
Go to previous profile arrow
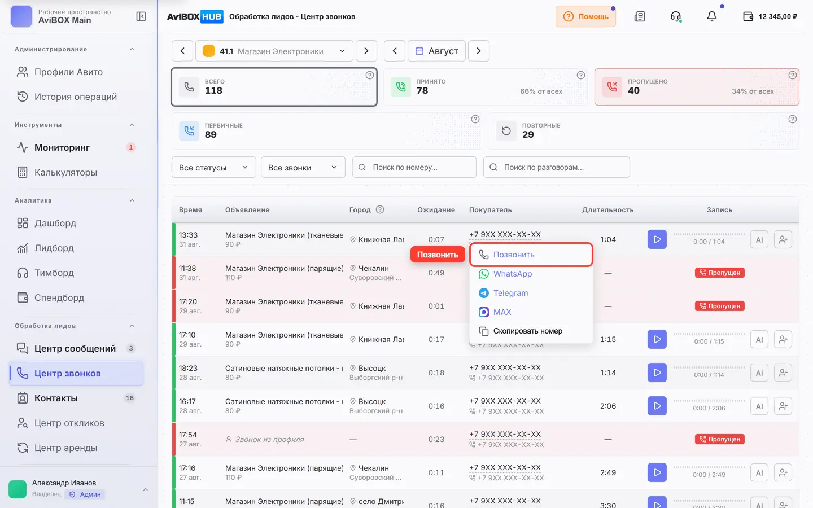(182, 51)
